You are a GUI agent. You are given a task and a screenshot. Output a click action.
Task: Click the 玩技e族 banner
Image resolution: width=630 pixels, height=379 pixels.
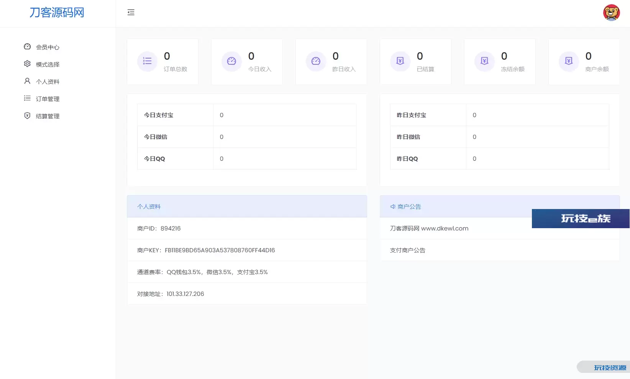(580, 219)
